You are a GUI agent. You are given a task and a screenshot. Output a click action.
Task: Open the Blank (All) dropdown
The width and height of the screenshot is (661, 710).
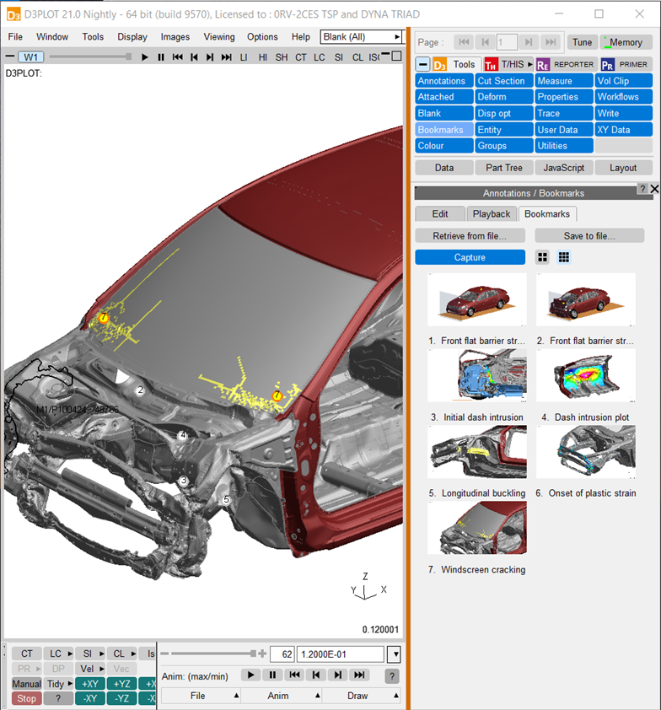361,36
